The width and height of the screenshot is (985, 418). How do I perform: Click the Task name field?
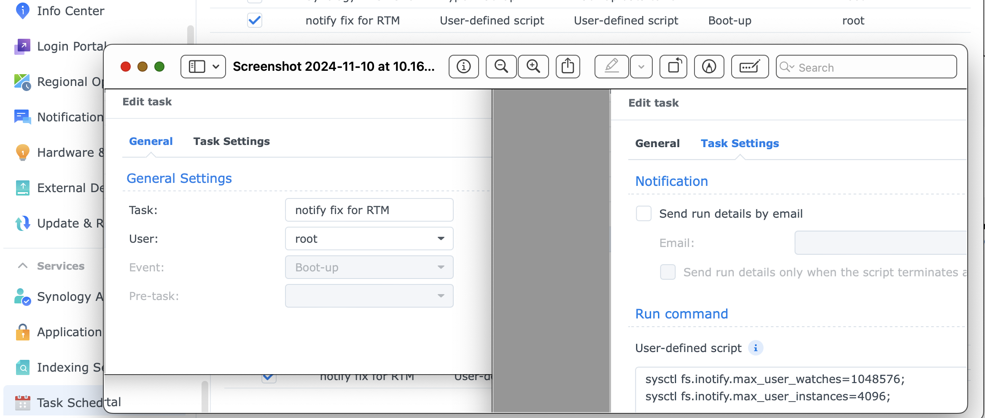369,210
